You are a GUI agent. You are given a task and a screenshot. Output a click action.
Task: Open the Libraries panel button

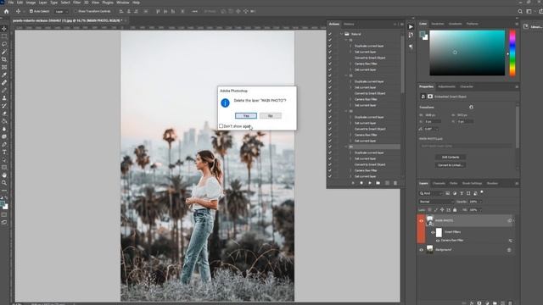click(533, 26)
